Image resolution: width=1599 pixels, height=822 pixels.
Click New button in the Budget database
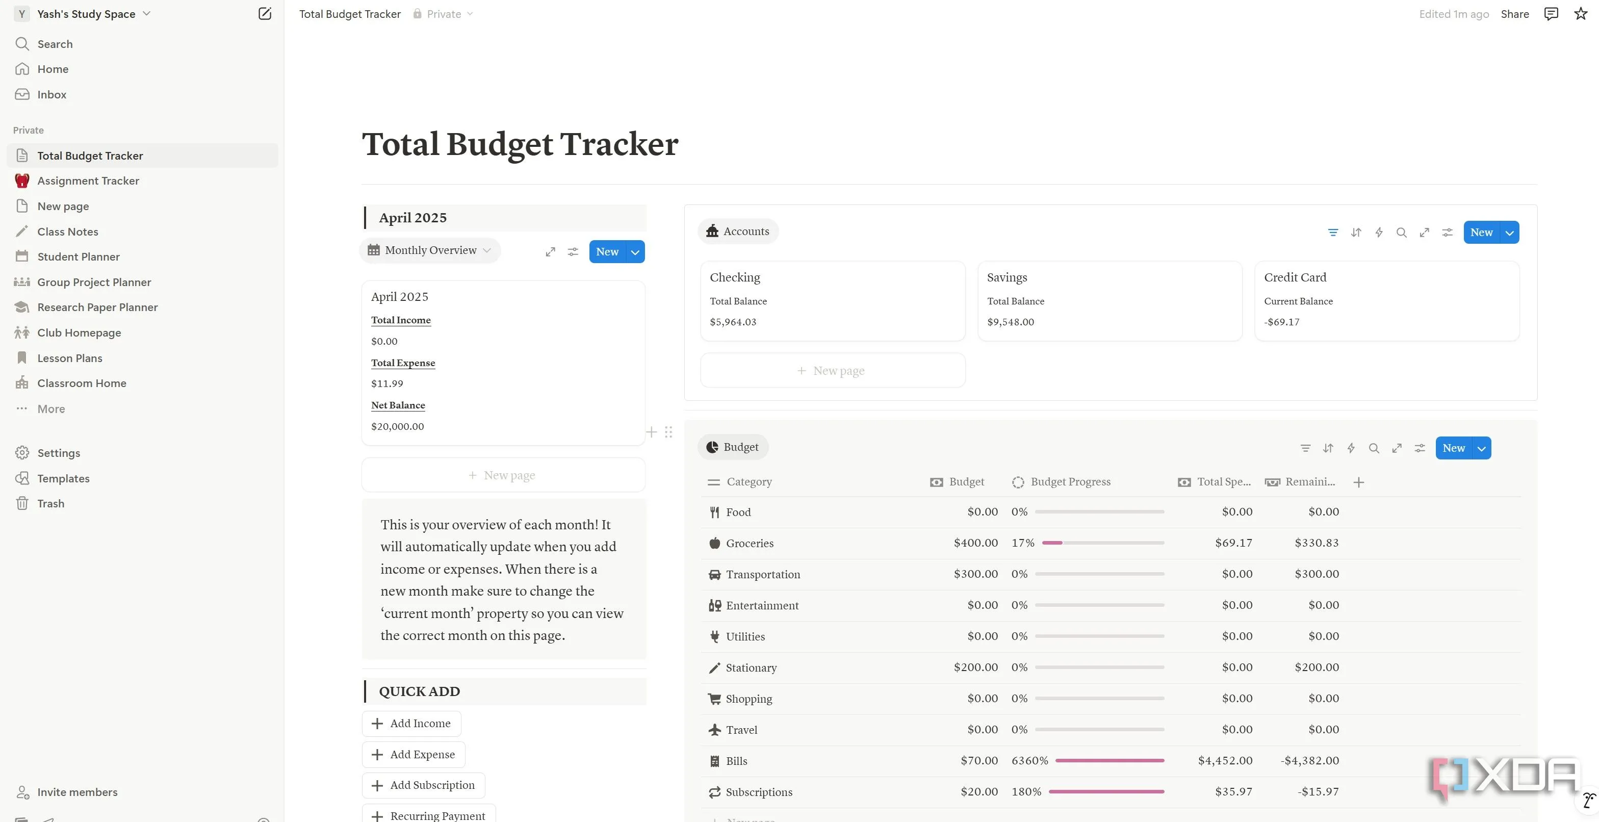1453,448
